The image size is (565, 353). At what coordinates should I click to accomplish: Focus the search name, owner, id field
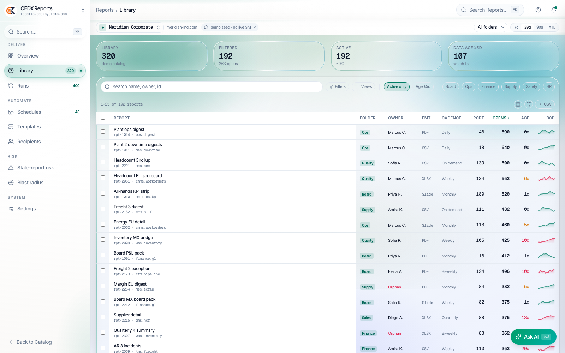(x=212, y=86)
